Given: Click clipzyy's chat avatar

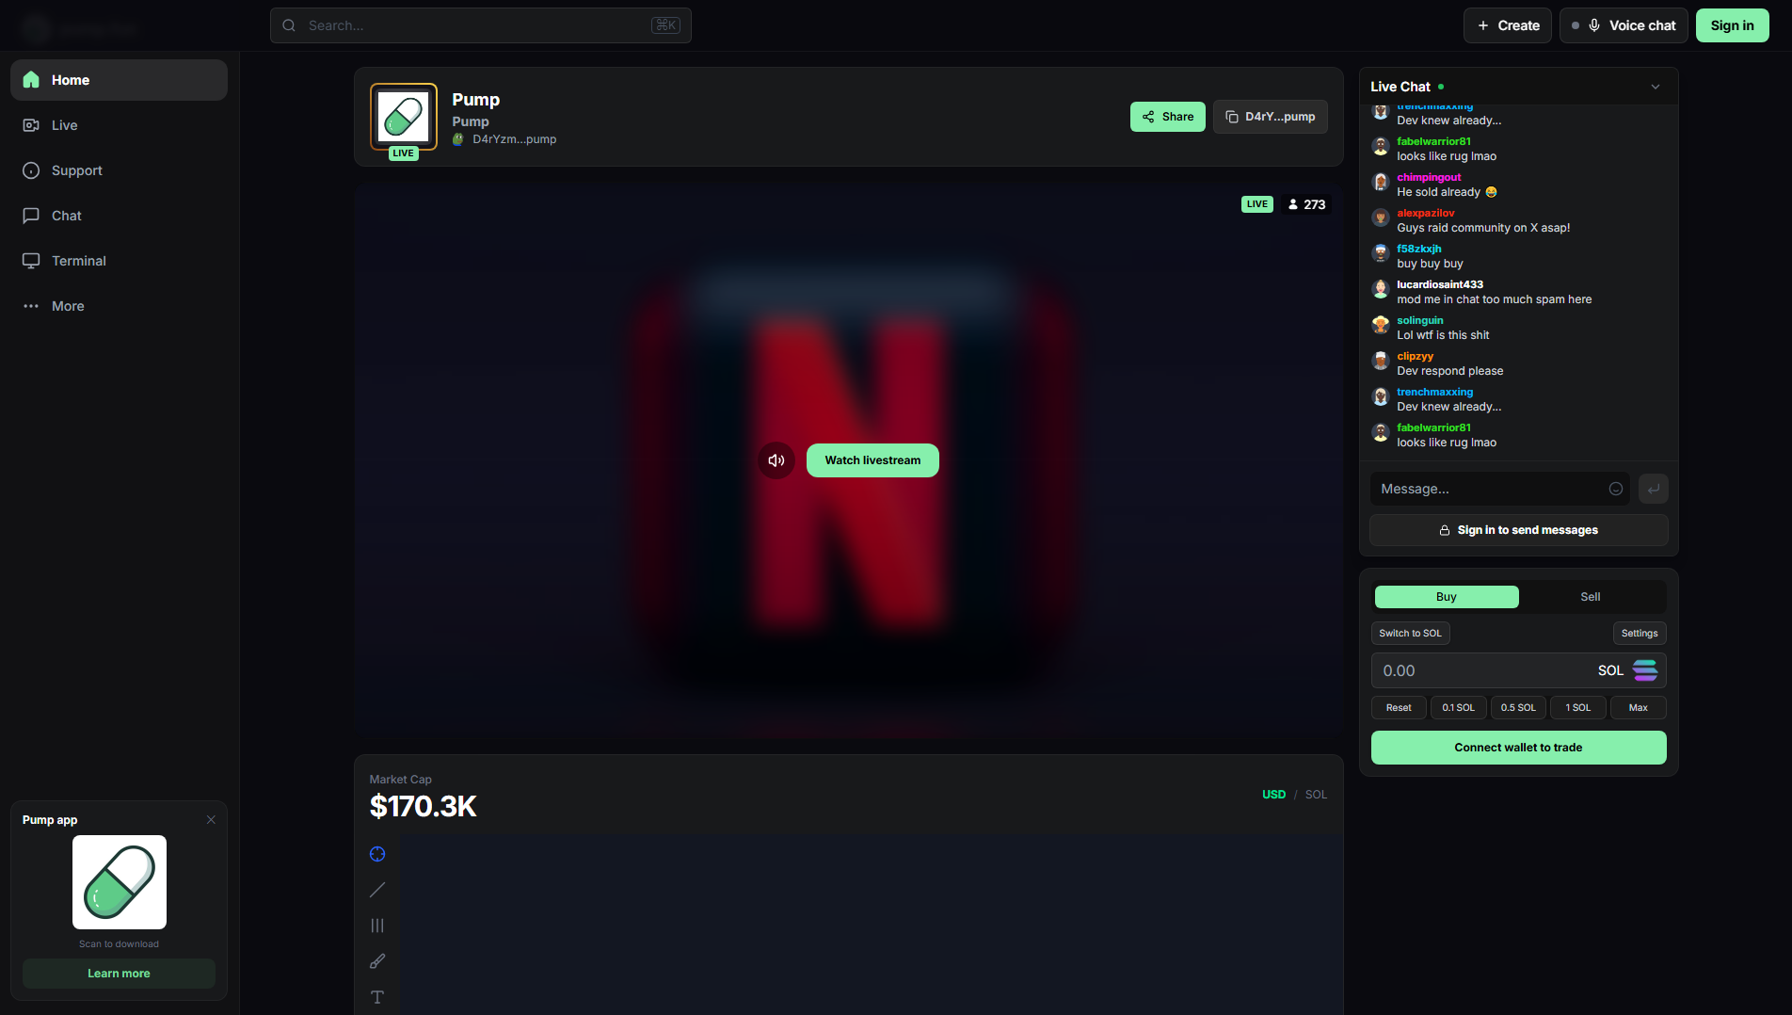Looking at the screenshot, I should click(1381, 361).
